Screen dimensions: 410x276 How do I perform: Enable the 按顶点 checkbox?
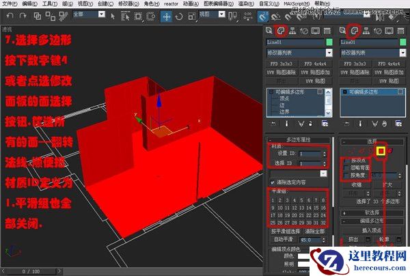pos(346,160)
